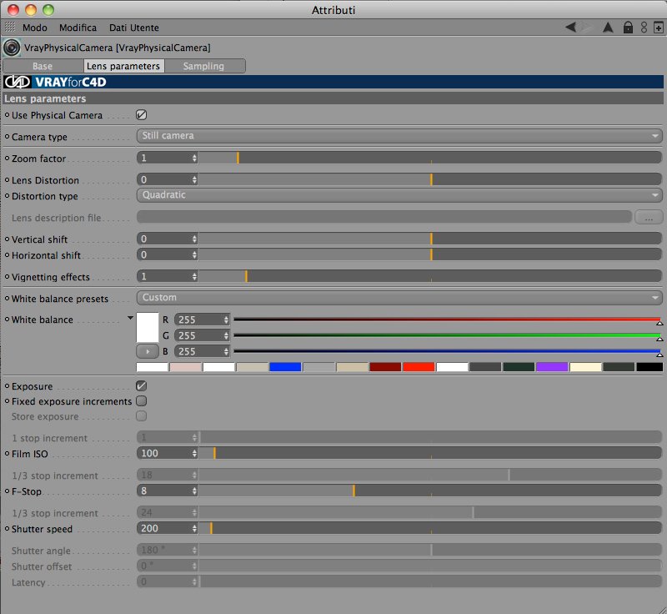Image resolution: width=667 pixels, height=614 pixels.
Task: Click the Film ISO value stepper arrows
Action: pyautogui.click(x=194, y=454)
